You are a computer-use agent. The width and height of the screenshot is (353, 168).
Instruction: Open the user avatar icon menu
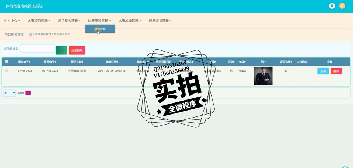[342, 6]
